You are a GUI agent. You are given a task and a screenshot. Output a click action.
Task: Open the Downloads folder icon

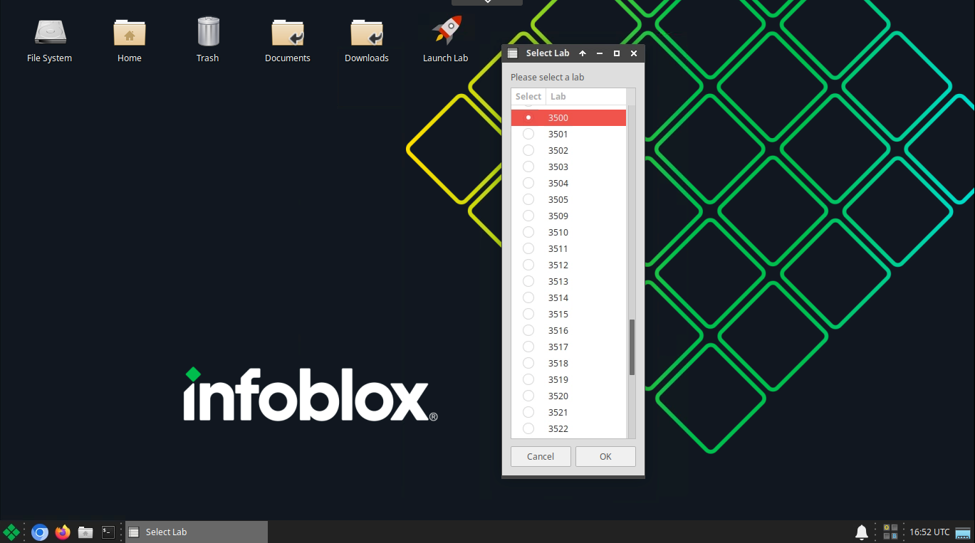pyautogui.click(x=367, y=32)
